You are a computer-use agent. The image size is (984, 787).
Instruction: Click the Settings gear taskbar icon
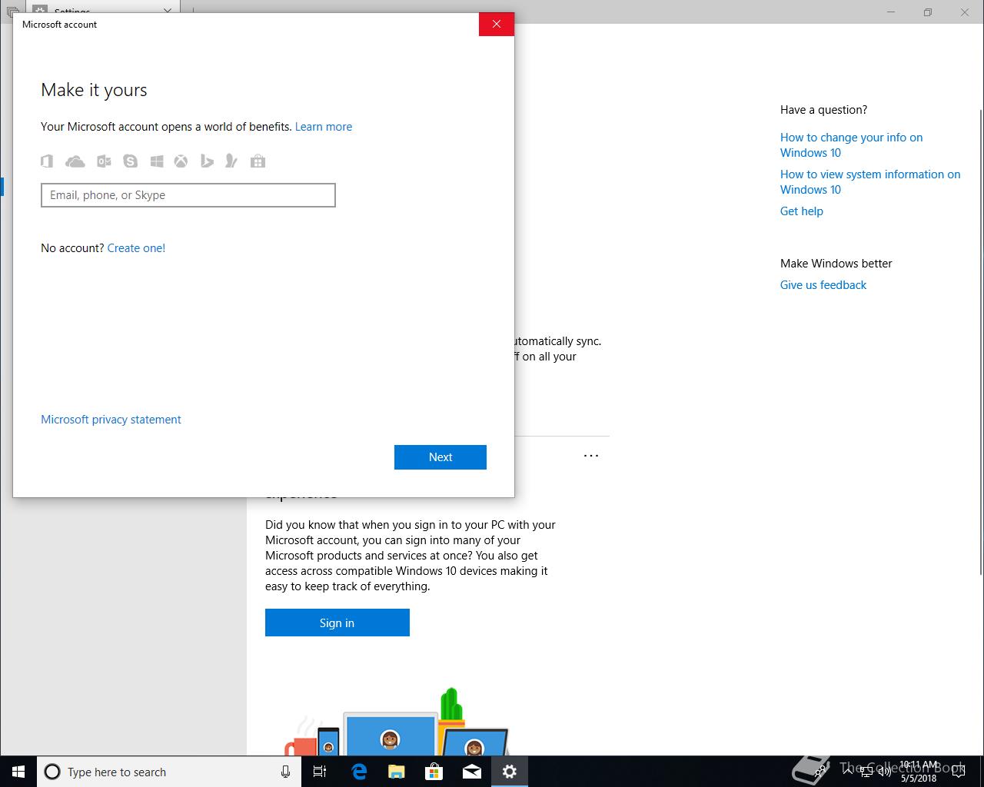[509, 772]
